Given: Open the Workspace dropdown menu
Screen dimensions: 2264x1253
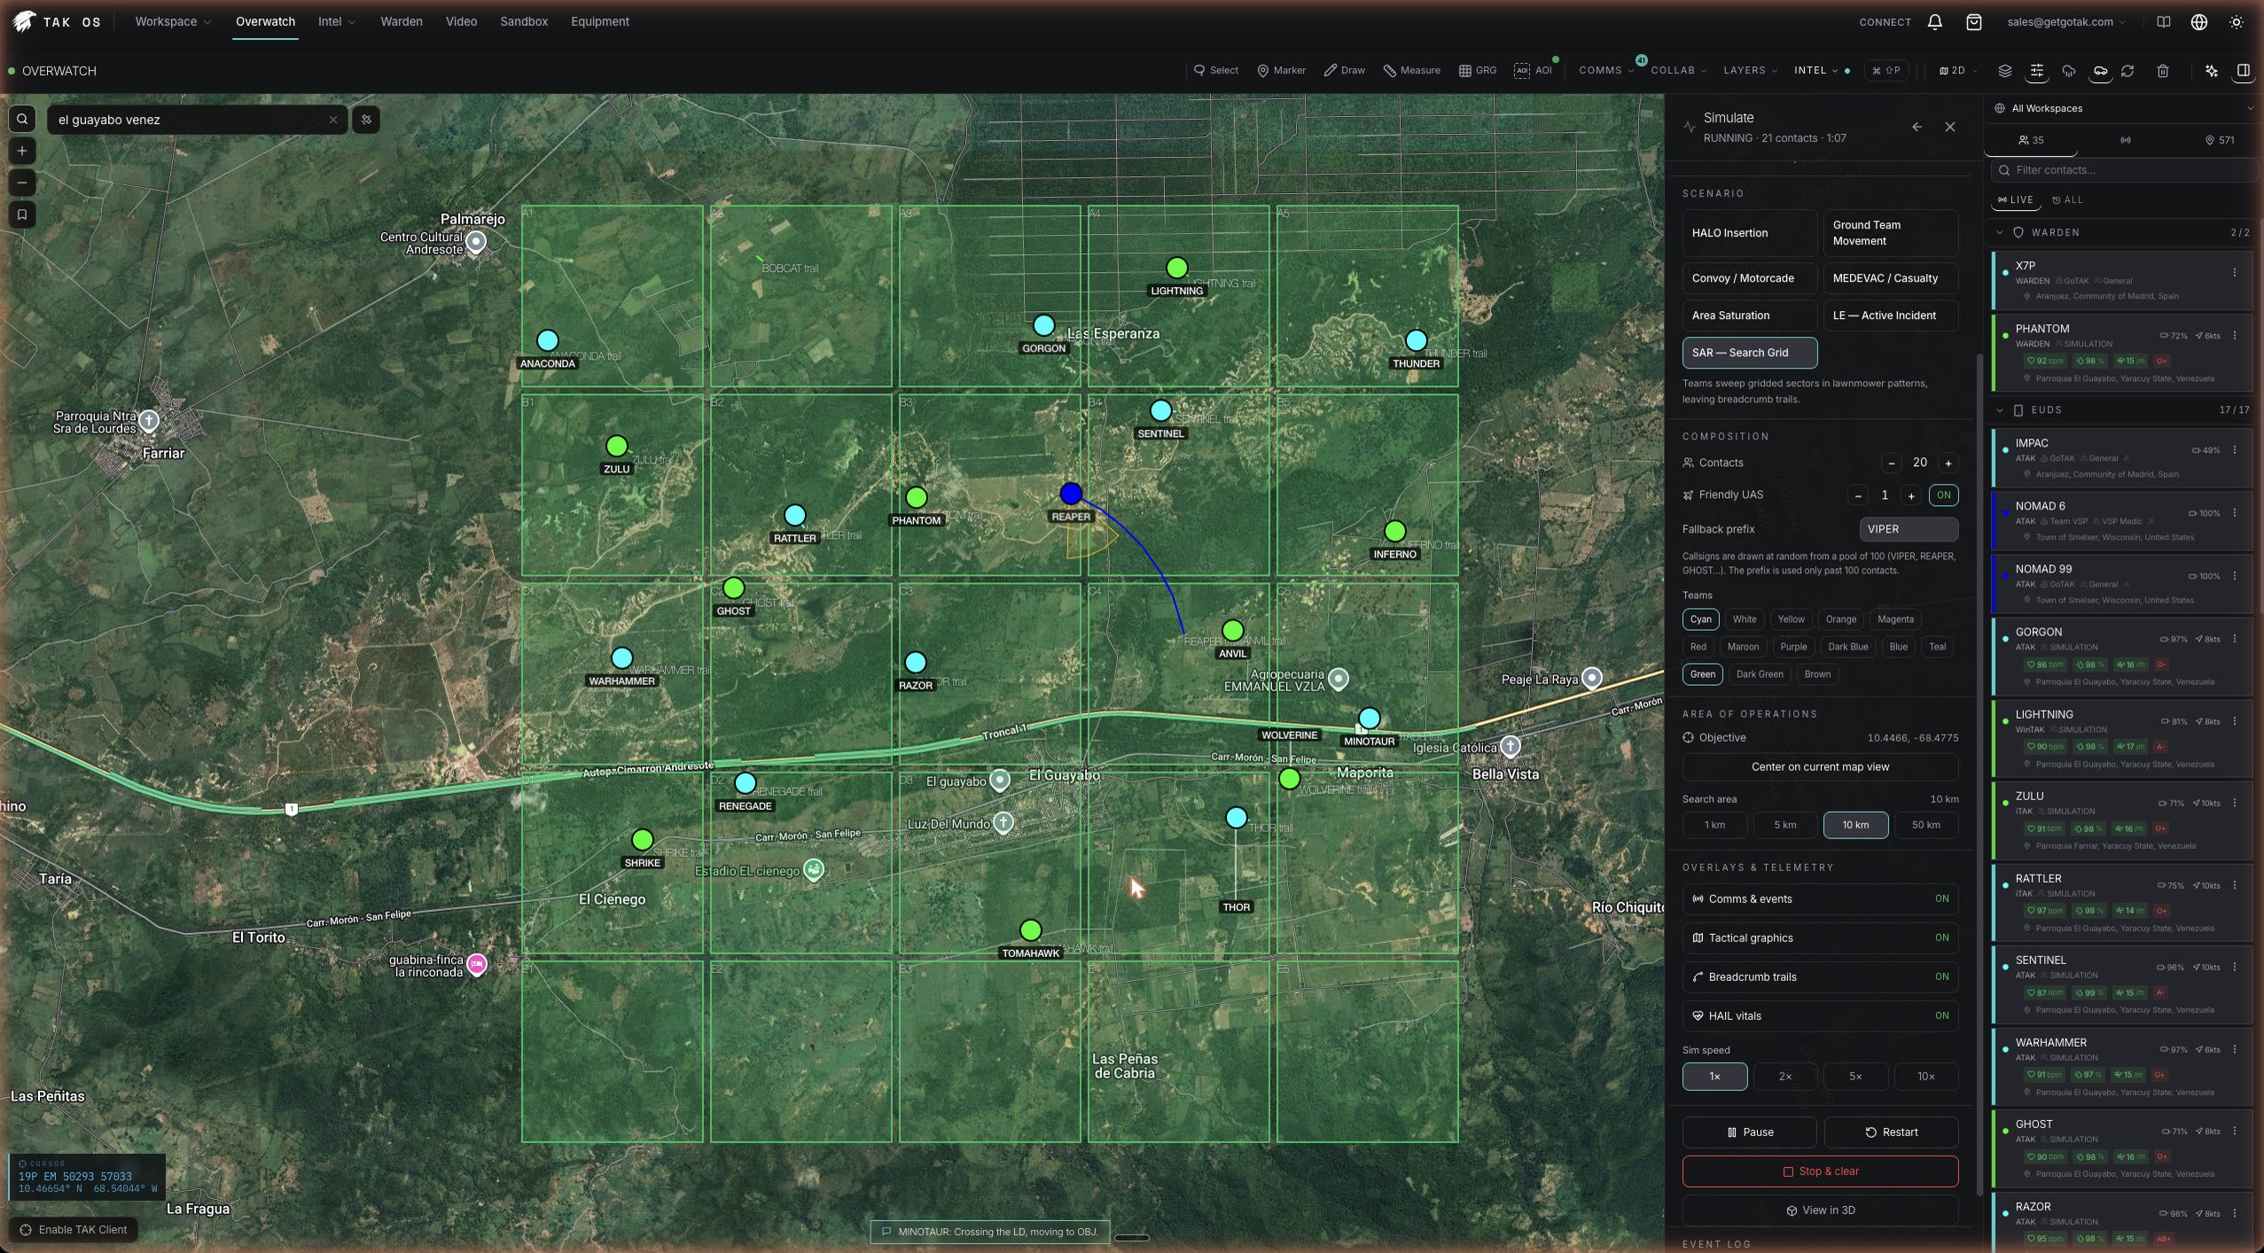Looking at the screenshot, I should pyautogui.click(x=173, y=21).
